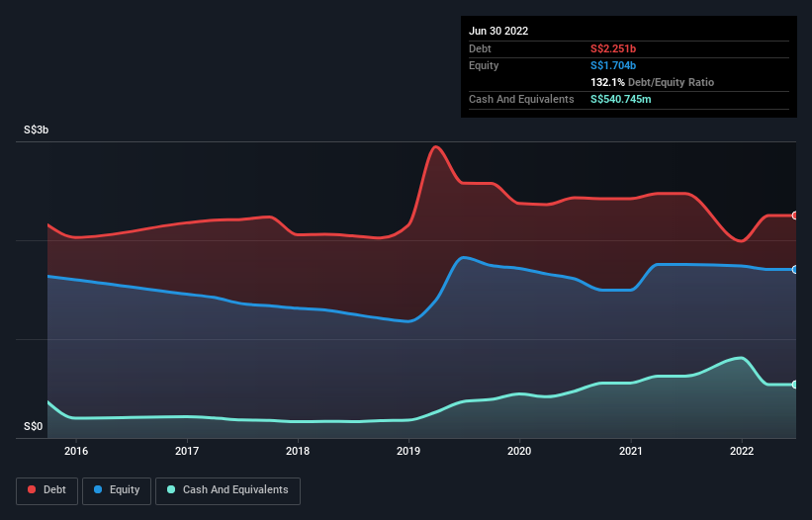
Task: Click the 2017 x-axis label
Action: (187, 451)
